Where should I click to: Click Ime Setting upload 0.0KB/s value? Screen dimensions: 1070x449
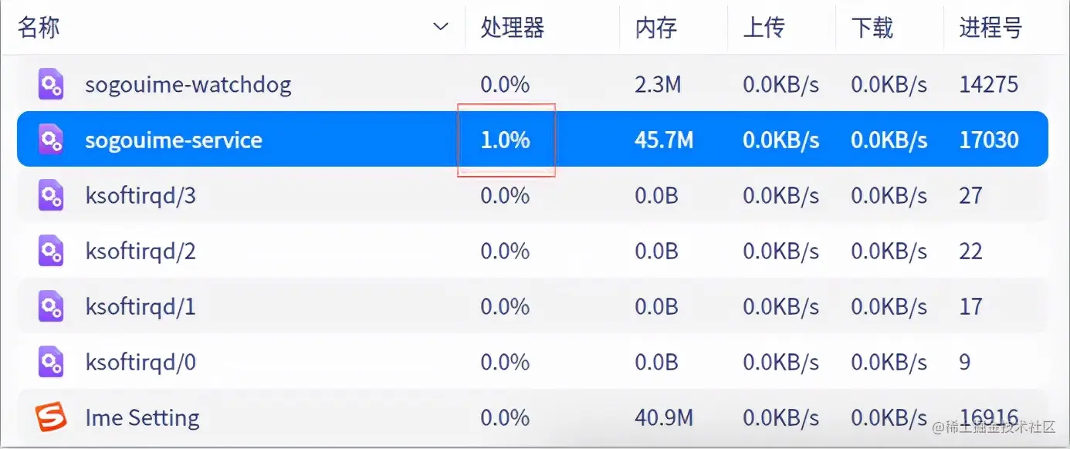pyautogui.click(x=781, y=417)
